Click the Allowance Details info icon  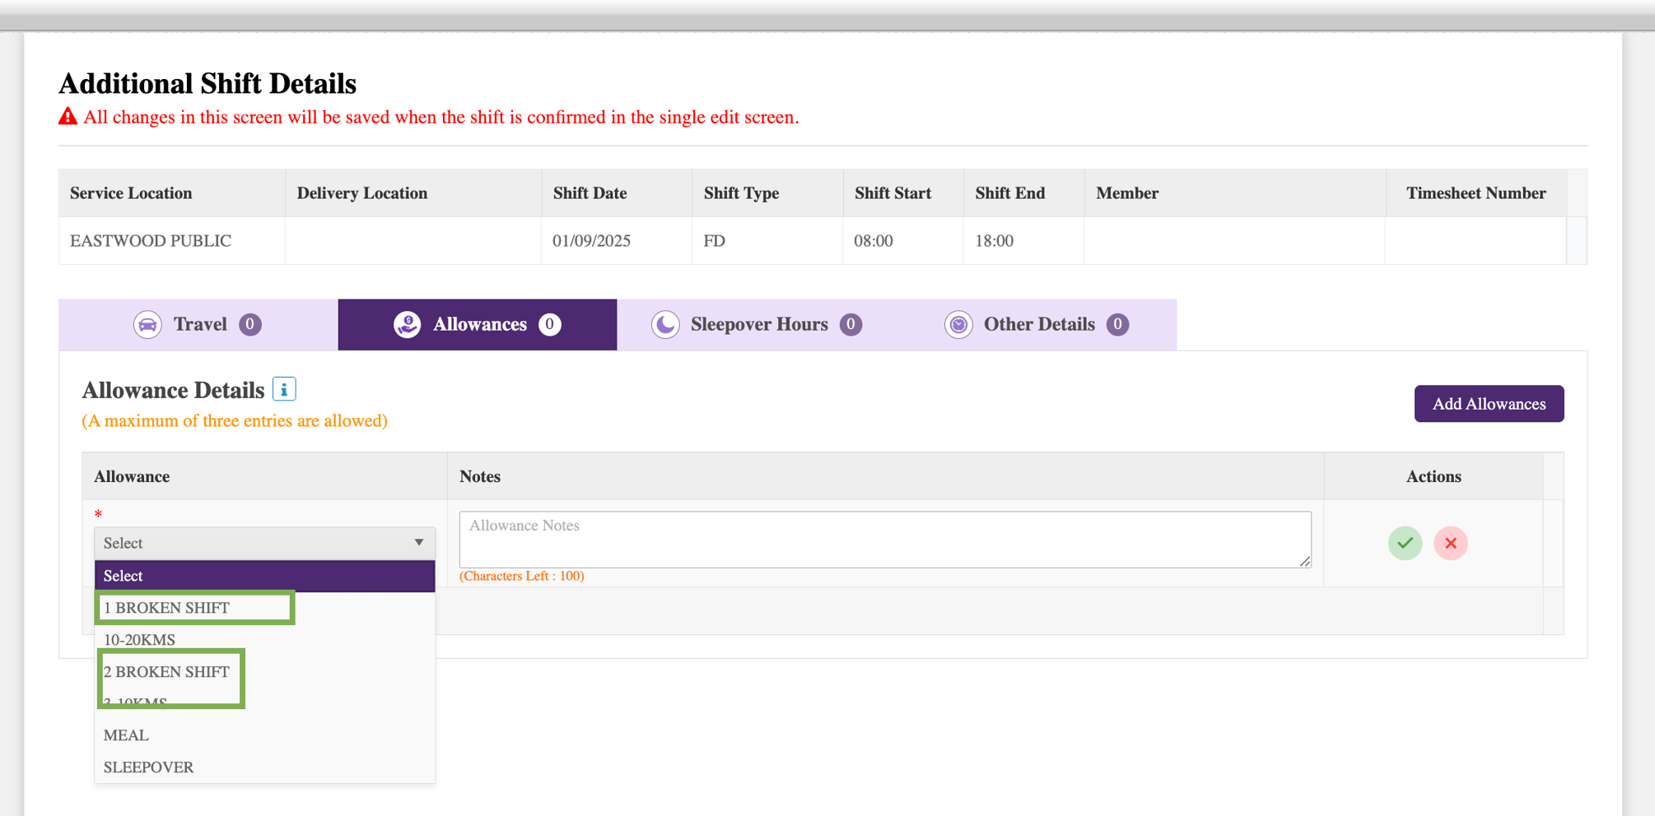pos(284,389)
